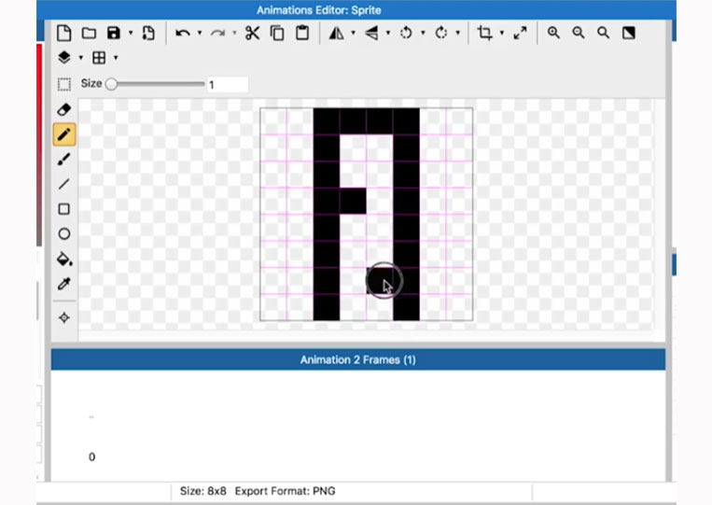Paste from the clipboard icon

tap(302, 33)
